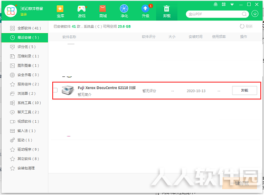Open the 净化 cleanup tab
This screenshot has width=264, height=195.
pos(124,12)
